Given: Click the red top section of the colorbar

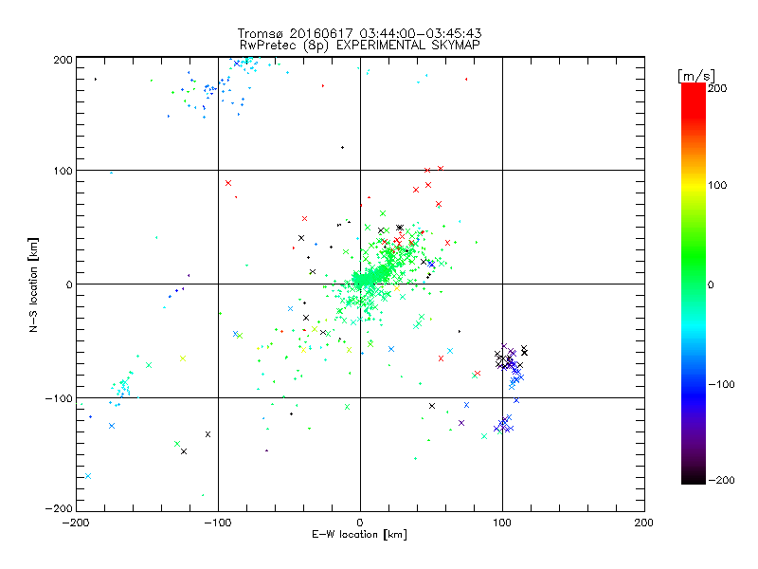Looking at the screenshot, I should click(x=694, y=100).
